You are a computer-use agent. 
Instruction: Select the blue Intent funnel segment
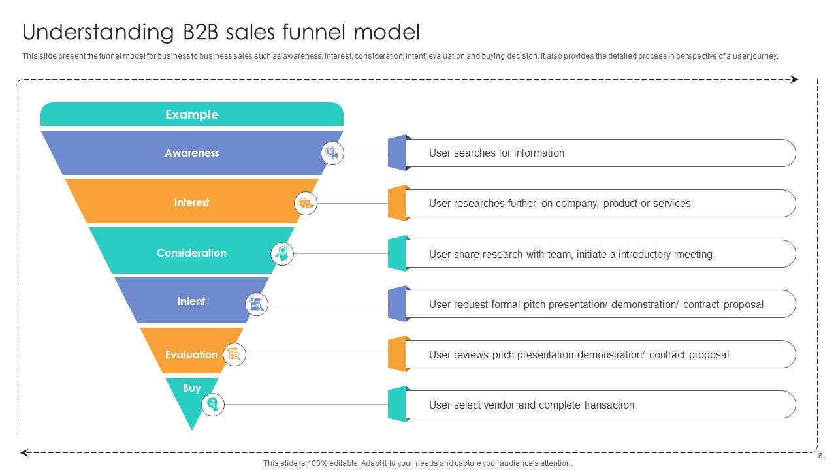[x=191, y=301]
